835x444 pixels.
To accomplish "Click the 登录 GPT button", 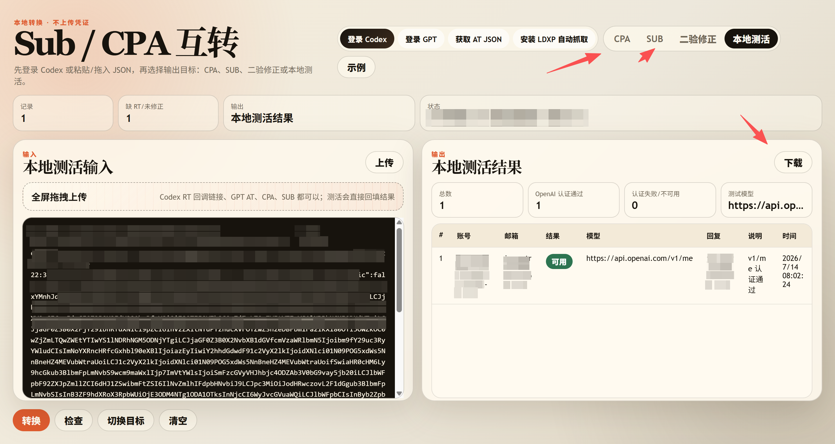I will point(421,39).
